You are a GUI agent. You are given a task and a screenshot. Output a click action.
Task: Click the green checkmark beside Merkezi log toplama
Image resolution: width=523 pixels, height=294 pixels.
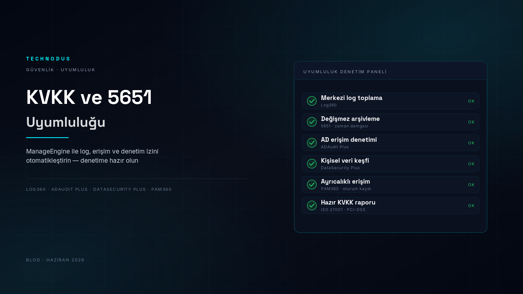click(x=312, y=101)
